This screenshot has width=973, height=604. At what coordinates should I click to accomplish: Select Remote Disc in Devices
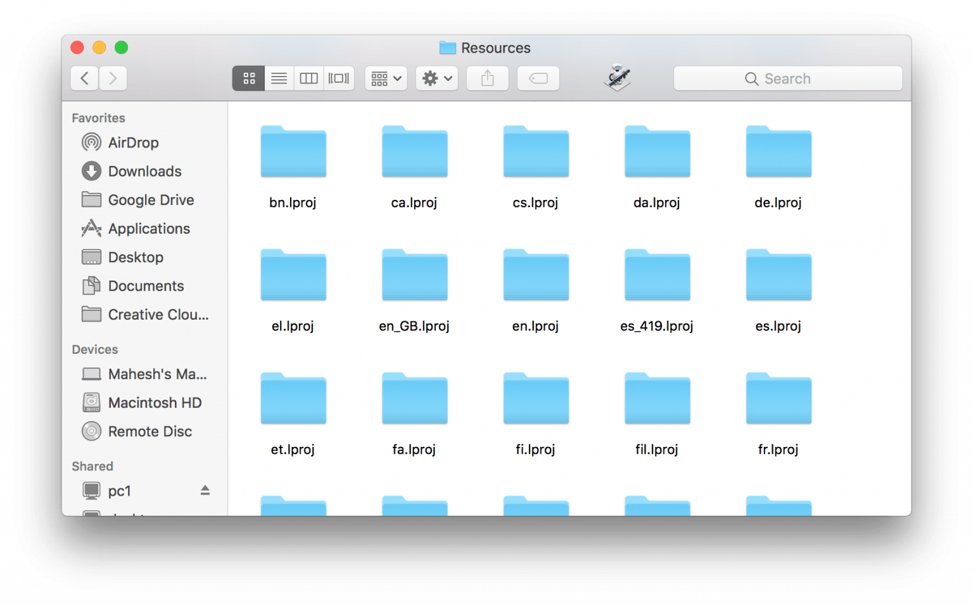149,431
